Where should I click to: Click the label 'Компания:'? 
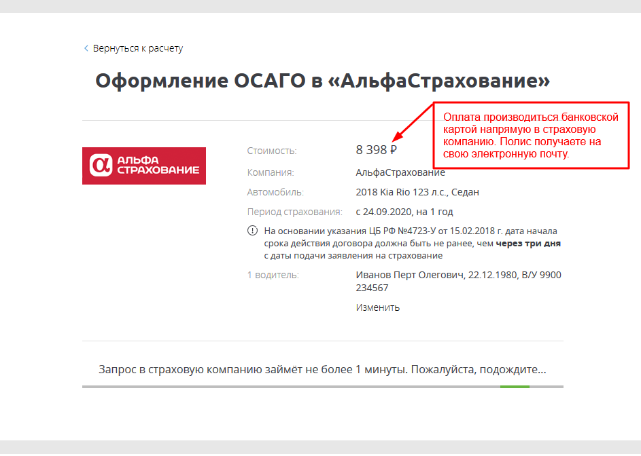271,172
